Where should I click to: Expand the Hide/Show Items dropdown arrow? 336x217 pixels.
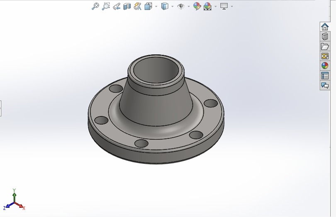189,7
